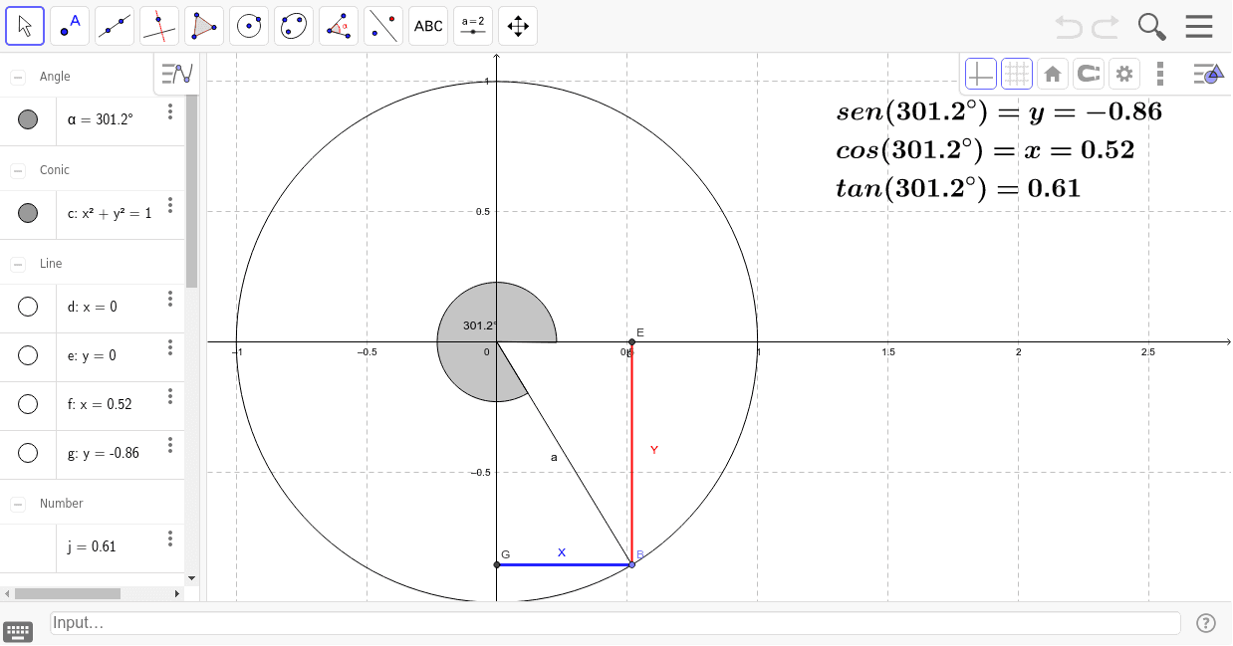The width and height of the screenshot is (1233, 646).
Task: Open input help question mark
Action: [1205, 623]
